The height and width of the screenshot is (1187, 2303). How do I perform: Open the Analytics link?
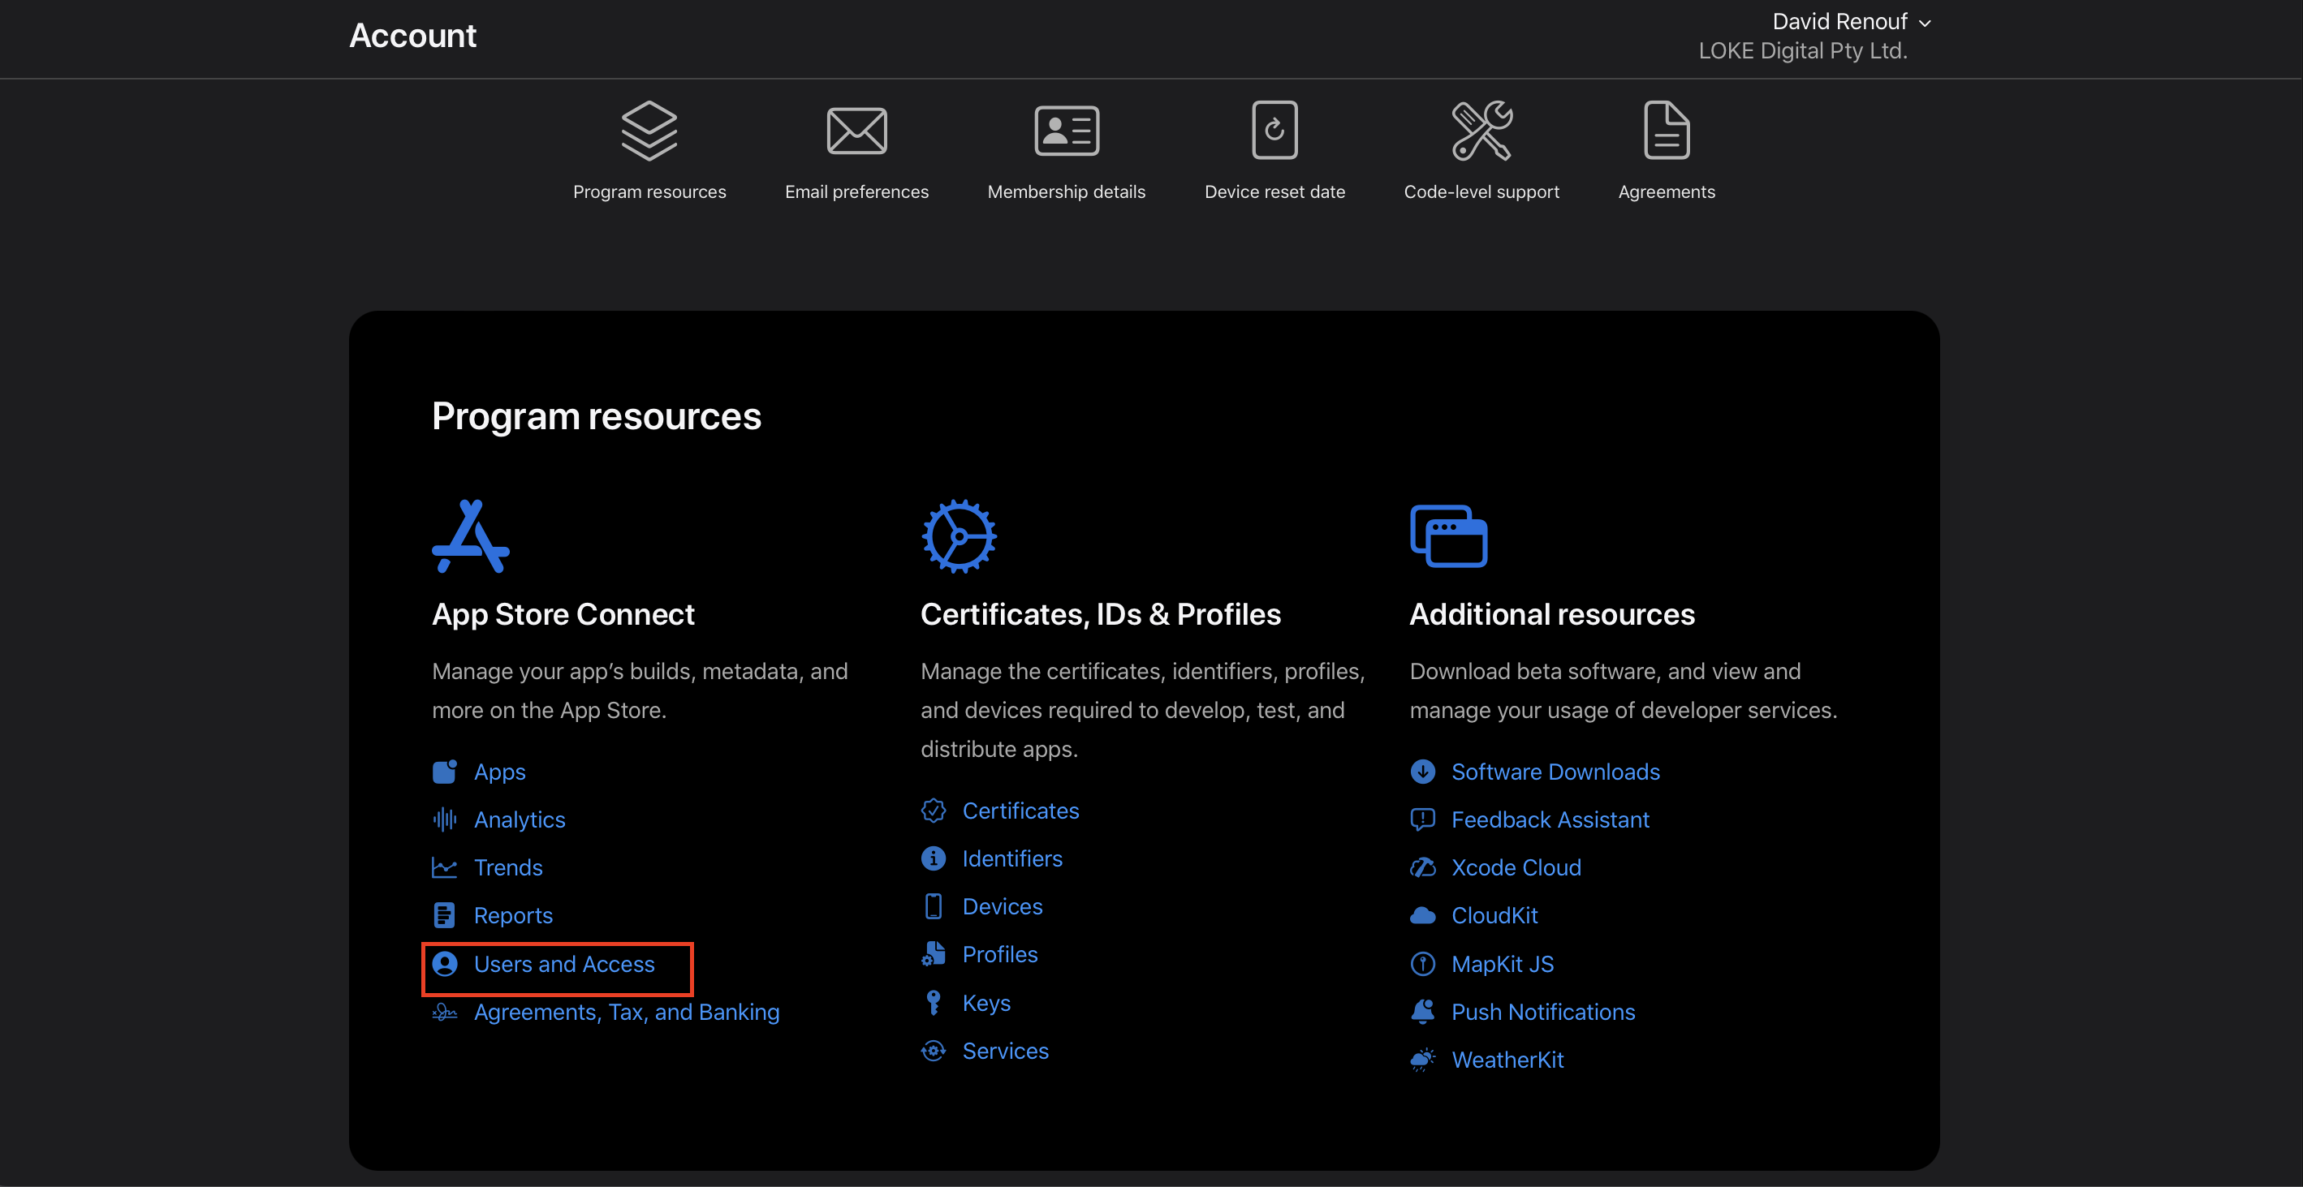[520, 819]
